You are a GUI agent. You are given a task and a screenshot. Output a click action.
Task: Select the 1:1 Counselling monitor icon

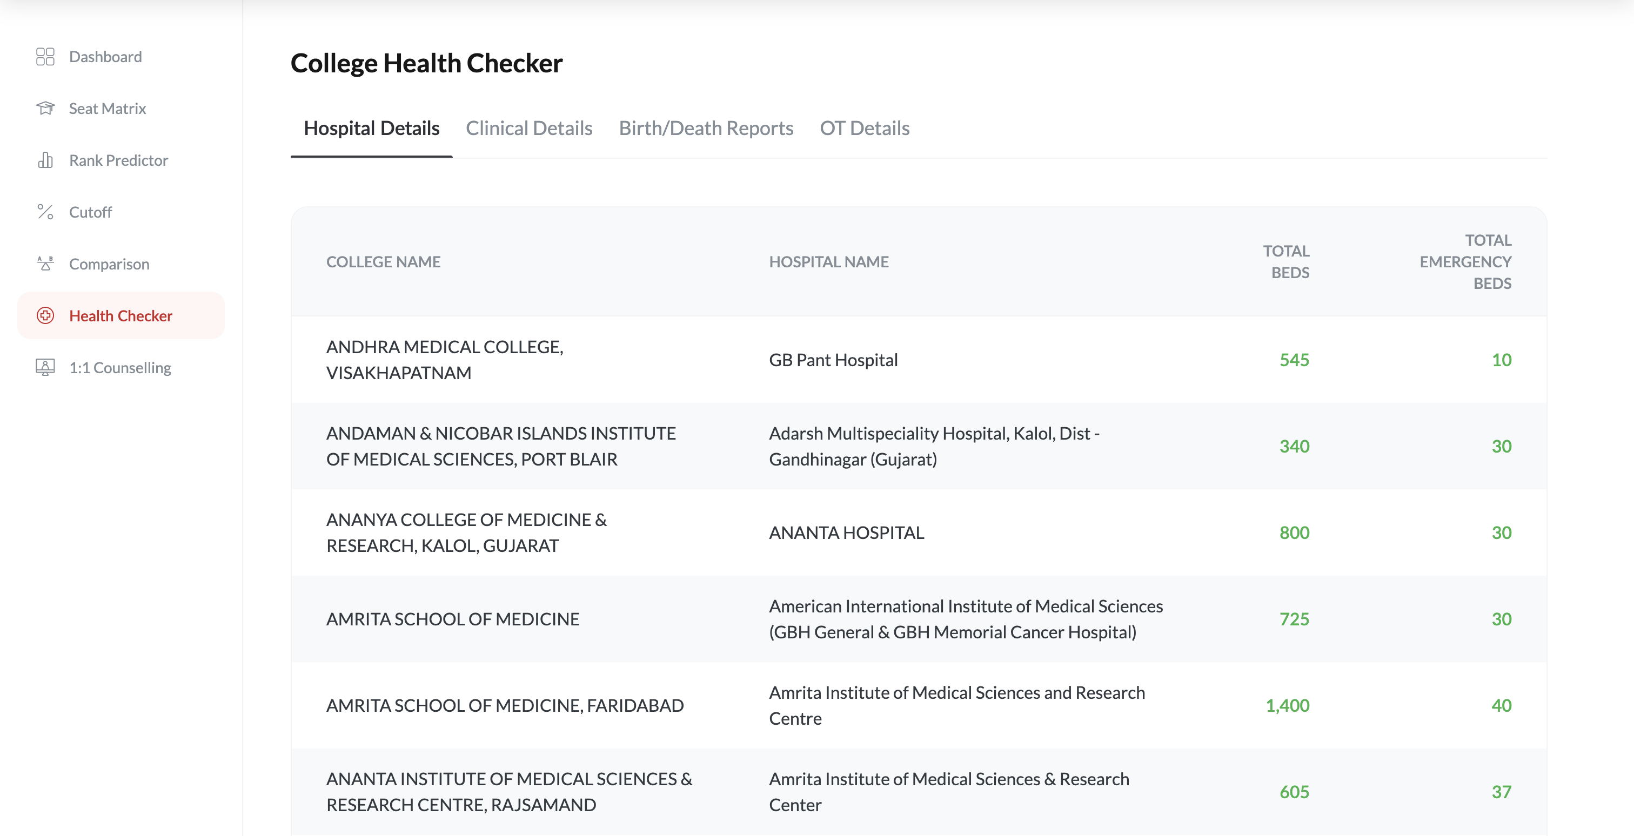click(45, 367)
